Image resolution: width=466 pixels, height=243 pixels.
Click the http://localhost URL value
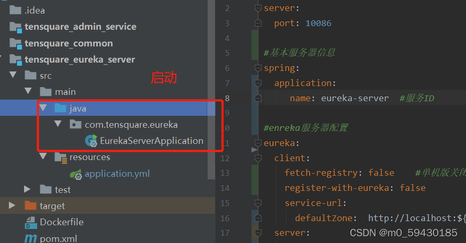pos(417,218)
